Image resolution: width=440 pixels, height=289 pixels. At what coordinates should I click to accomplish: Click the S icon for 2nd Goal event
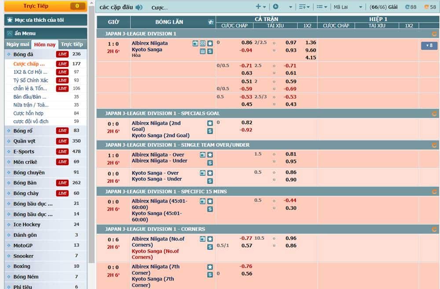click(x=210, y=131)
